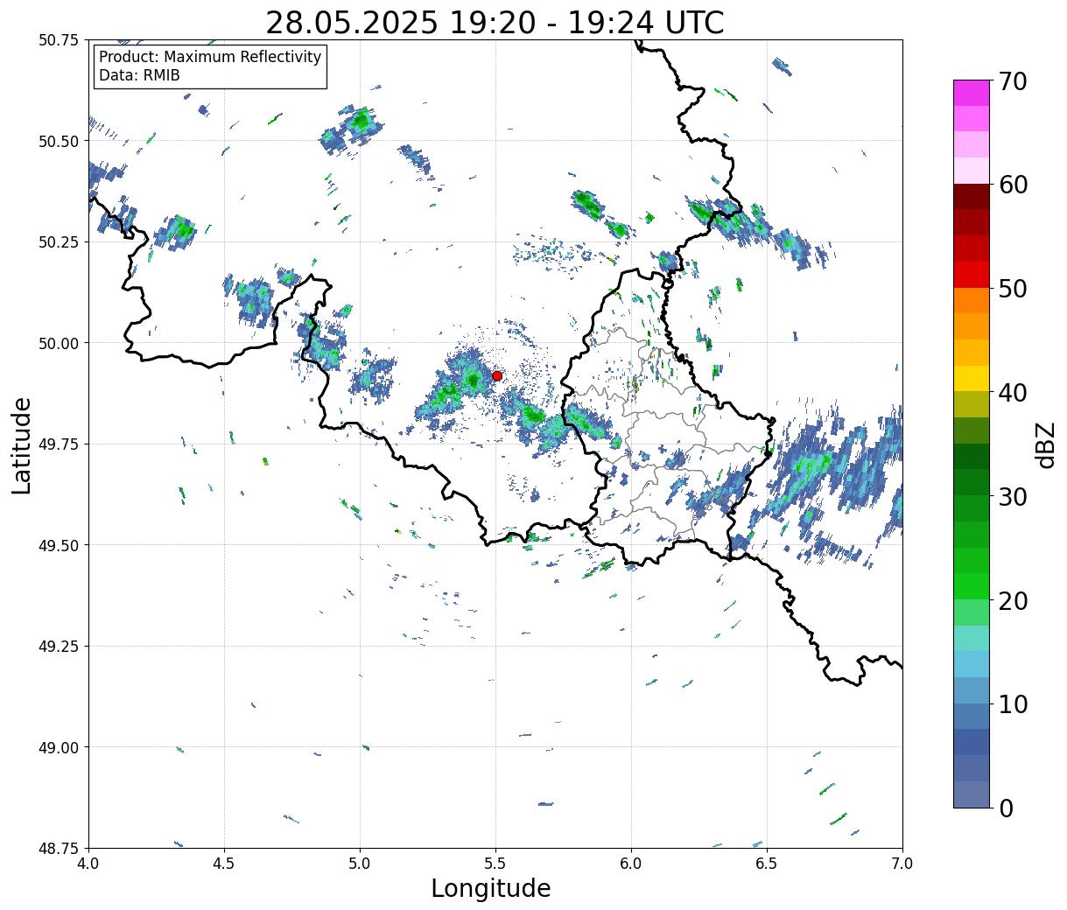Select the 'Product: Maximum Reflectivity' label

pyautogui.click(x=210, y=57)
